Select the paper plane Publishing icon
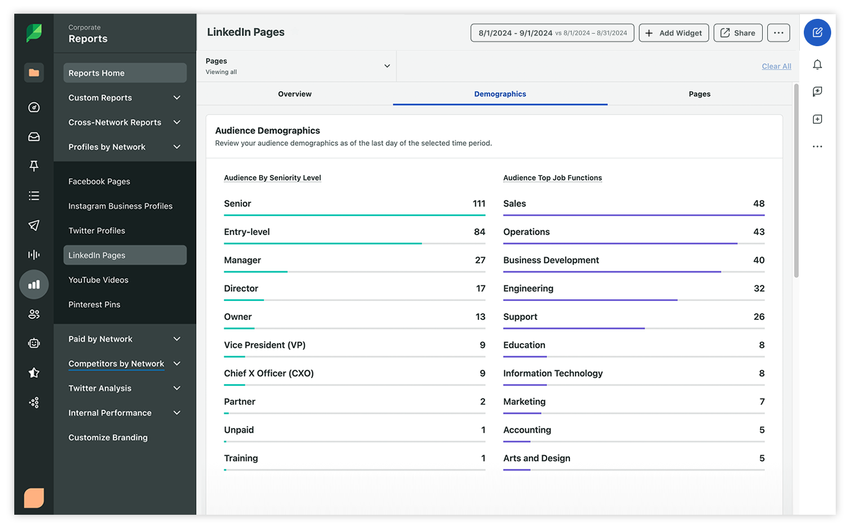 click(x=34, y=225)
